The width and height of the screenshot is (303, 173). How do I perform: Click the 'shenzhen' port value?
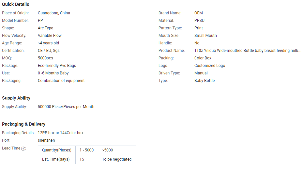click(46, 140)
